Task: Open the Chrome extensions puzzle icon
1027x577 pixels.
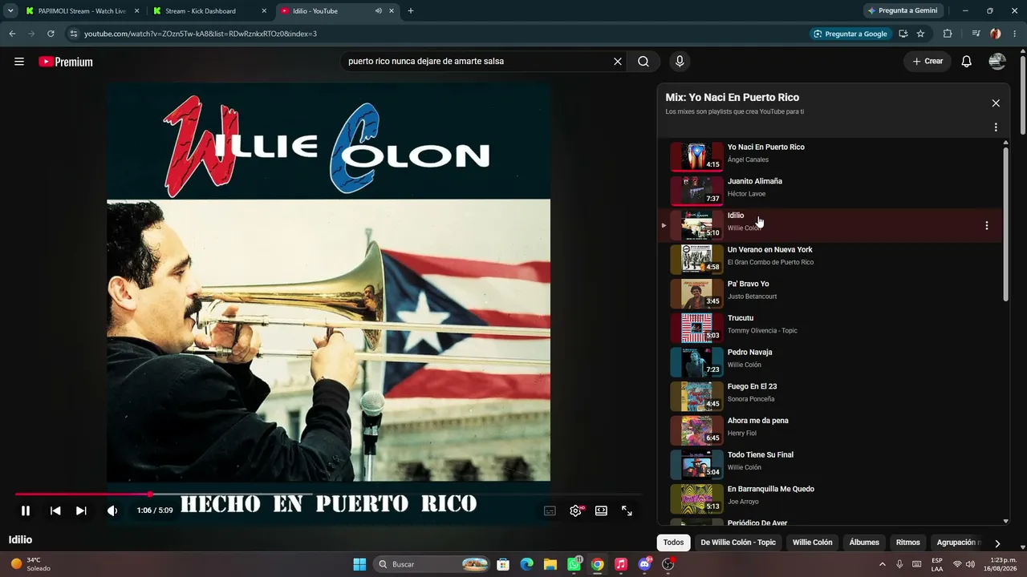Action: [x=948, y=34]
